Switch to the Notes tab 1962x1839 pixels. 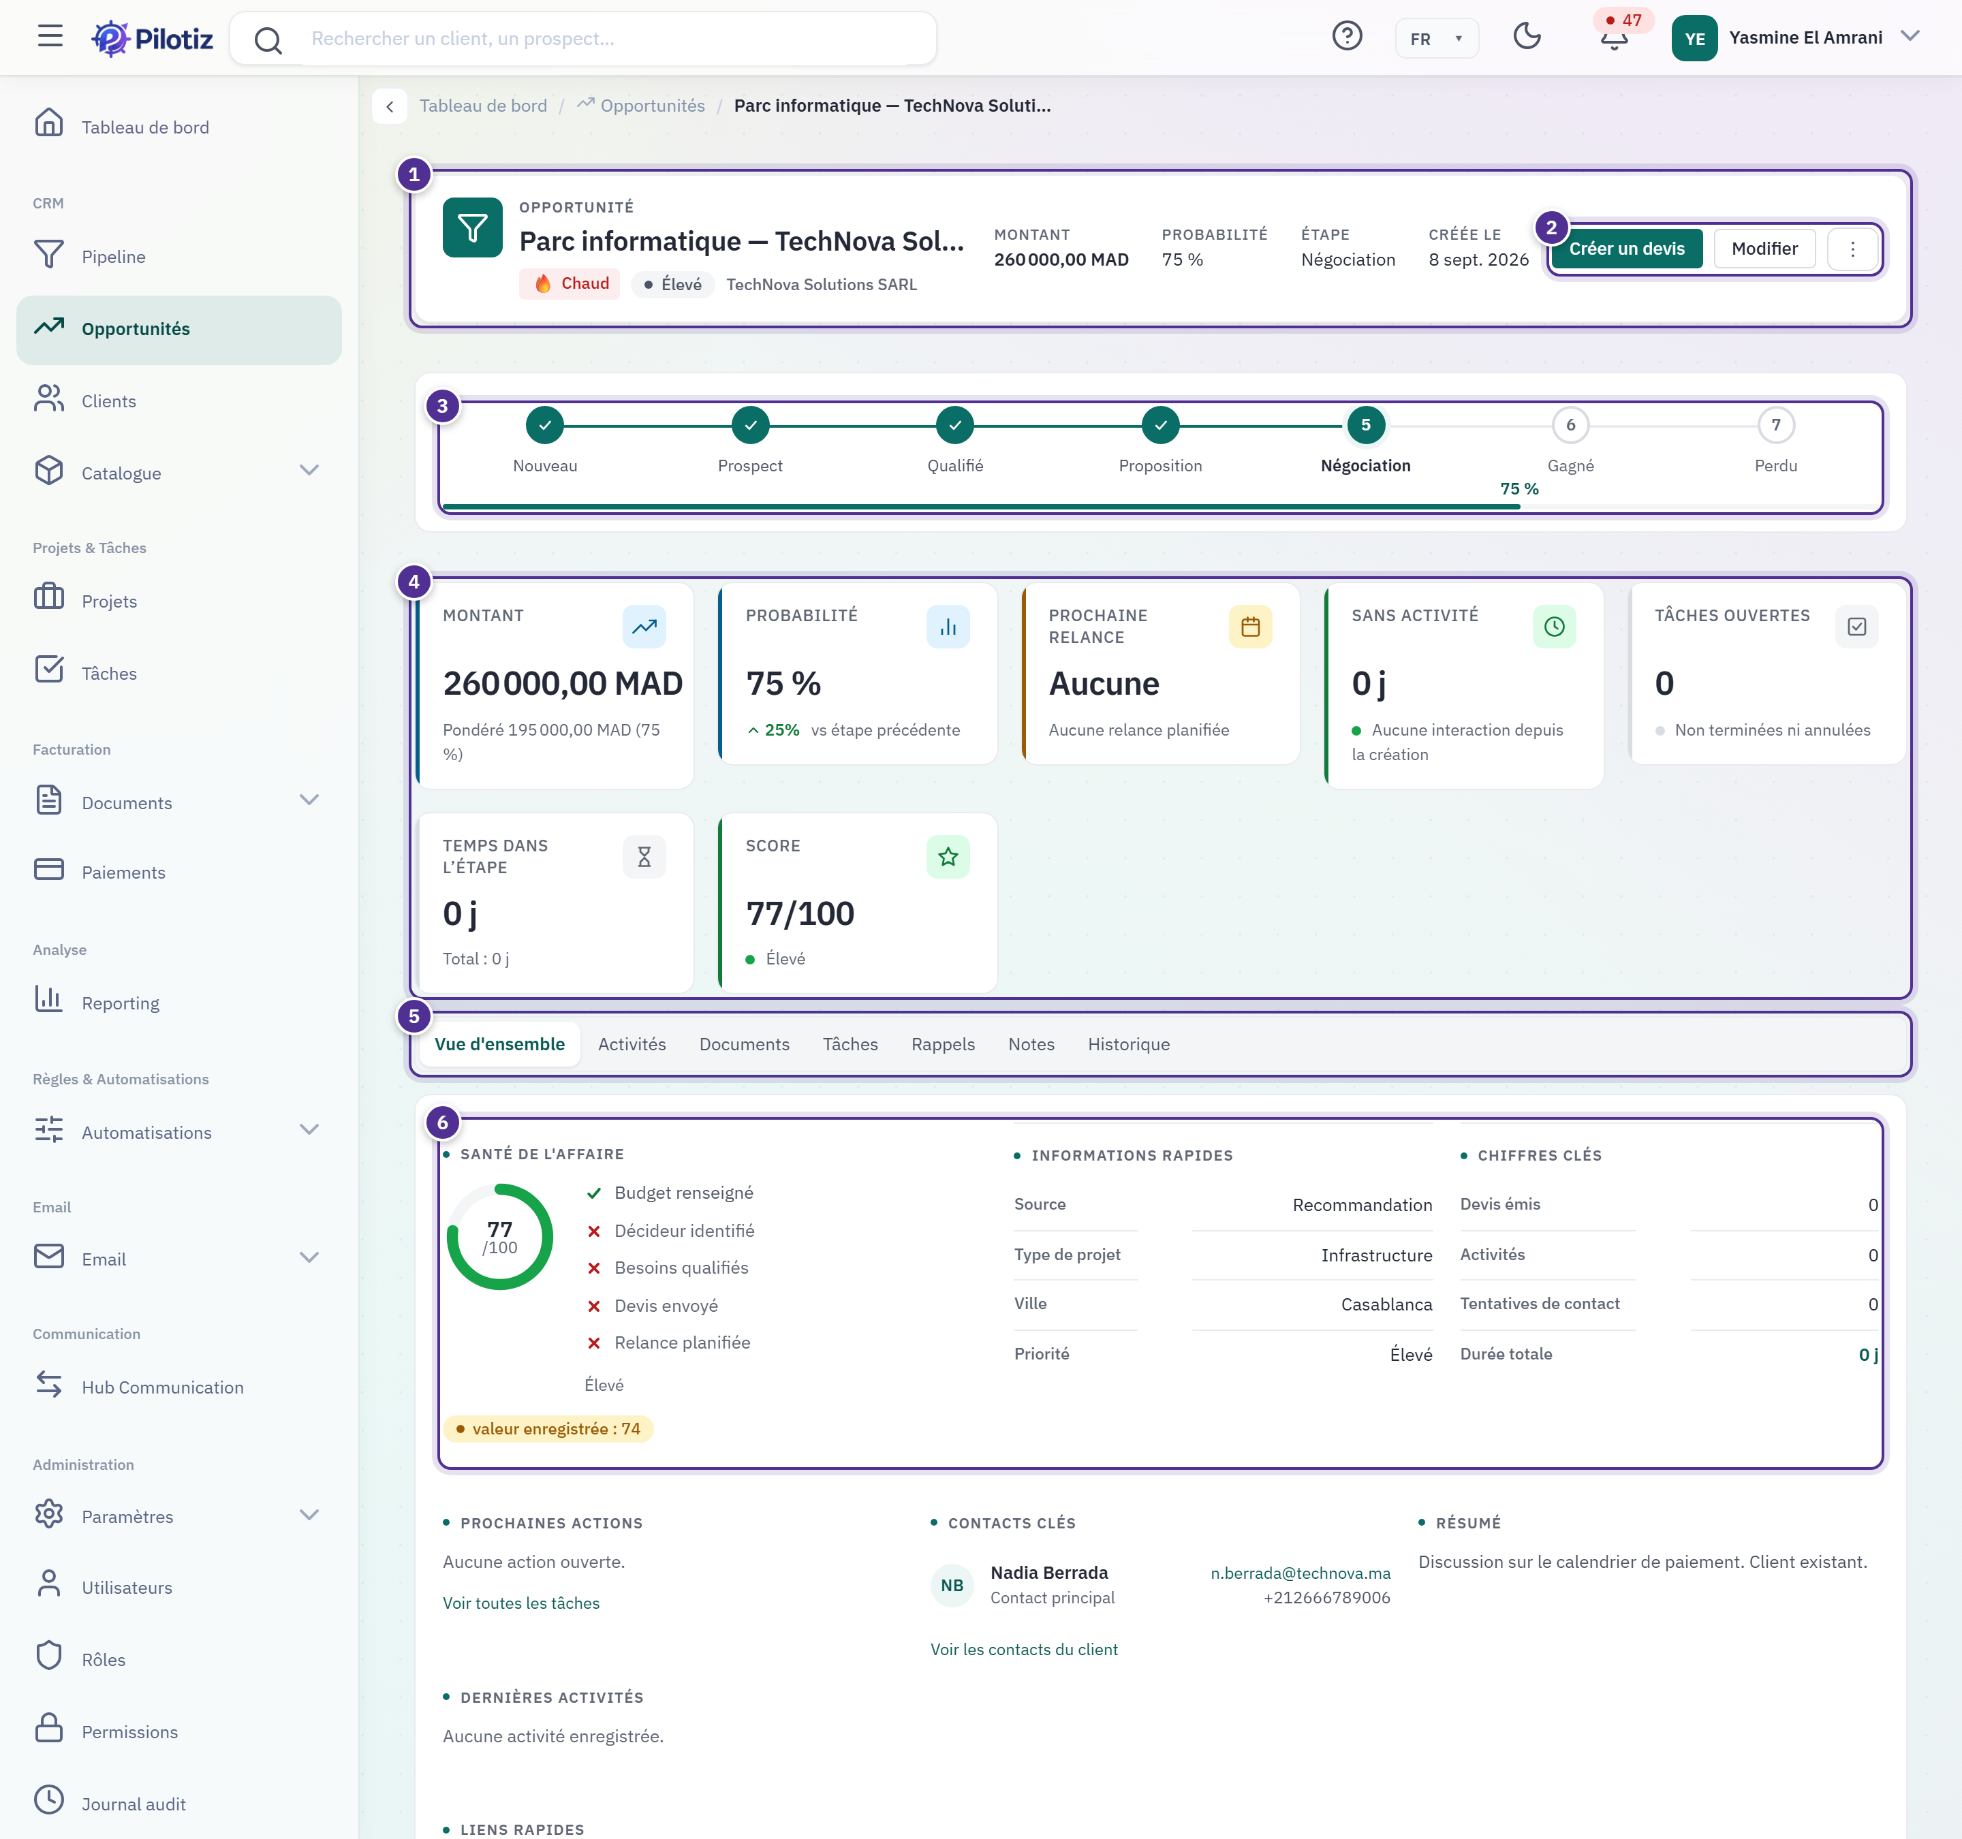pyautogui.click(x=1031, y=1044)
